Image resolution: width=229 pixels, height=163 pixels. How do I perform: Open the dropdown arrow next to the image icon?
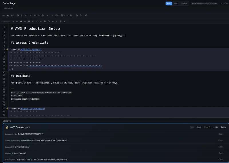point(59,15)
